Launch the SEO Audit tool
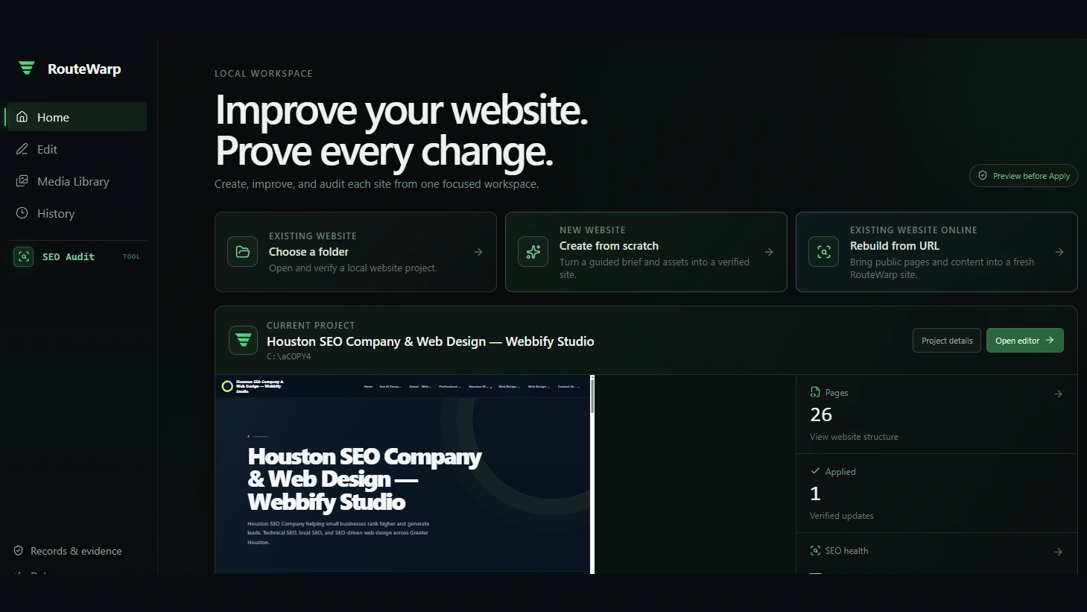 pos(77,256)
